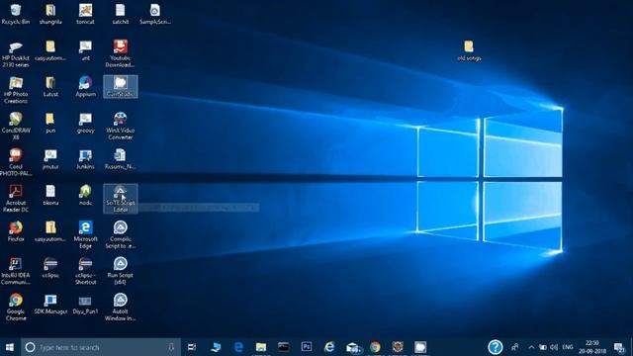Select the satchit file icon
Viewport: 633px width, 356px height.
tap(120, 15)
